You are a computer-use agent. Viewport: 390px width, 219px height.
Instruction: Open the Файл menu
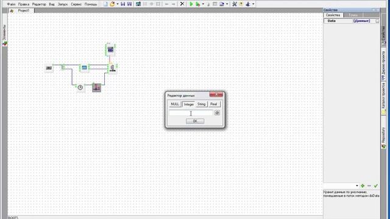[x=11, y=4]
